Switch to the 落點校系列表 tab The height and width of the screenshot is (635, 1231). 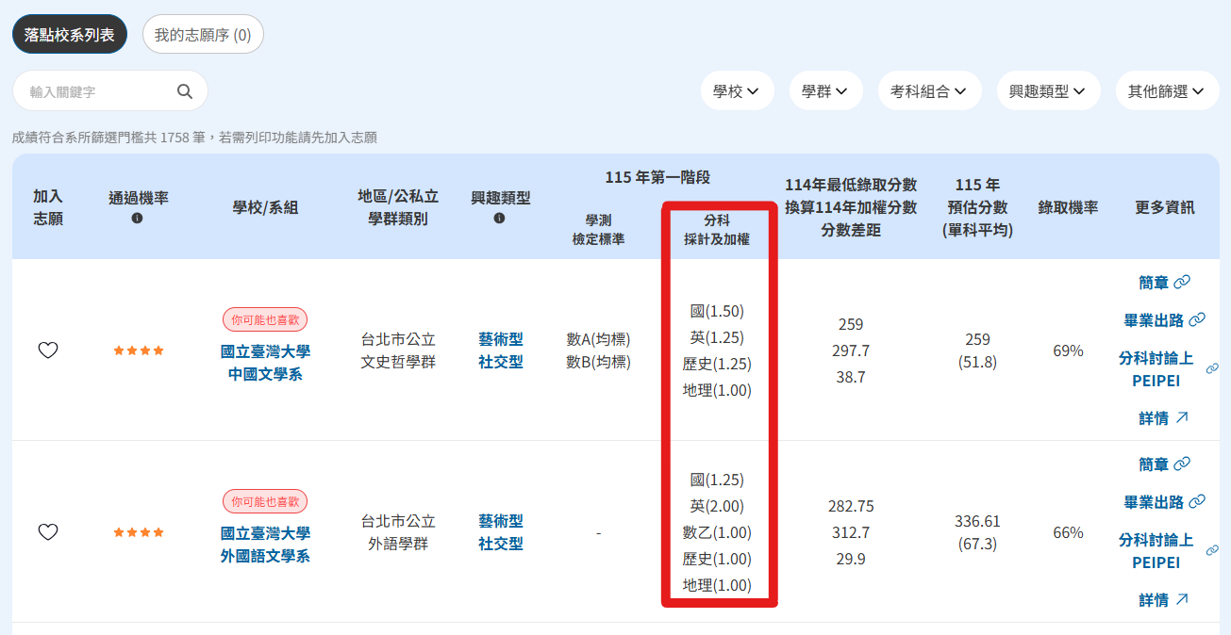(x=70, y=34)
